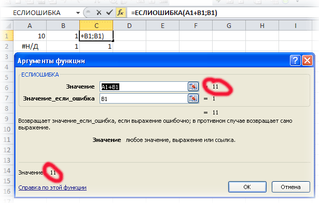Click the OK button
The width and height of the screenshot is (319, 203).
click(247, 187)
